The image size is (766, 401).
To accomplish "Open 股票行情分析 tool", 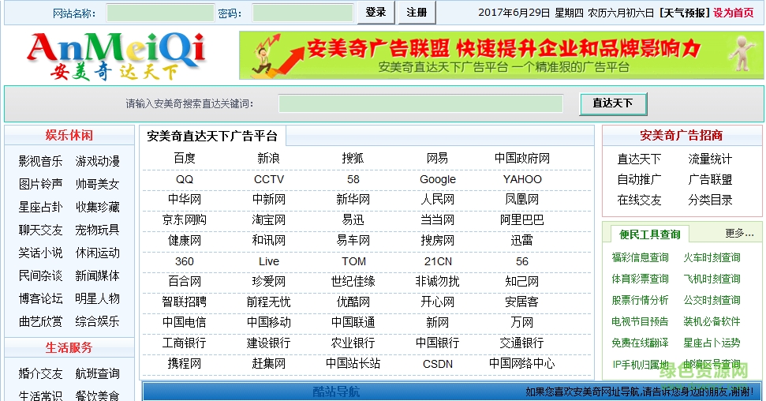I will 640,300.
